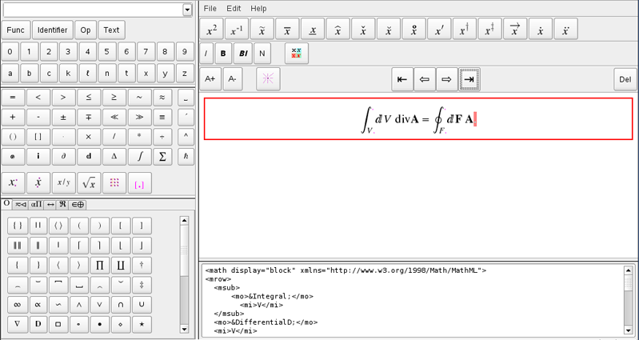Open the dropdown arrow of the top combo box

[x=187, y=10]
